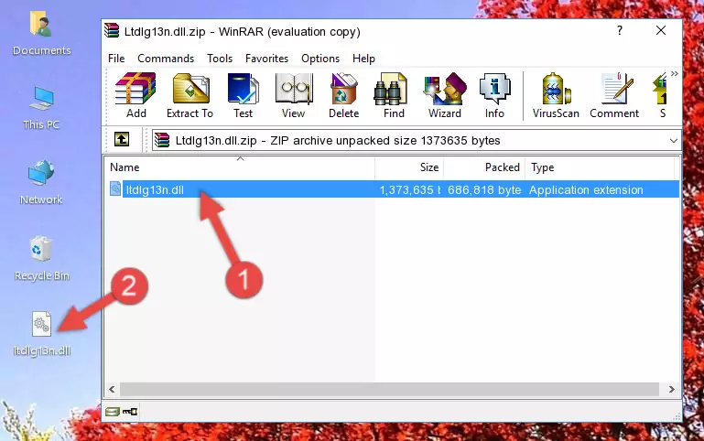The width and height of the screenshot is (704, 441).
Task: Select This PC desktop icon
Action: pyautogui.click(x=41, y=108)
